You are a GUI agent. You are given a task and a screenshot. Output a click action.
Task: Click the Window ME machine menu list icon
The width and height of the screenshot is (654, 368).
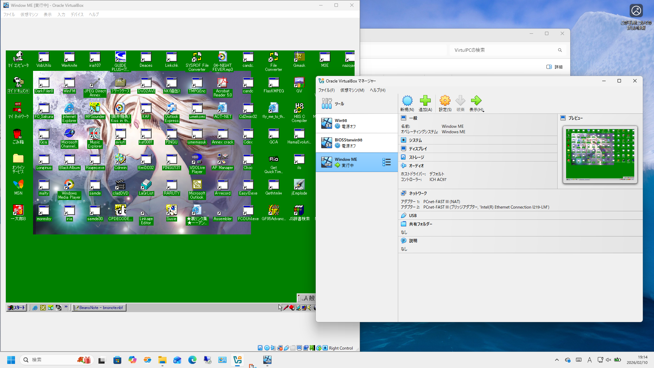[386, 162]
